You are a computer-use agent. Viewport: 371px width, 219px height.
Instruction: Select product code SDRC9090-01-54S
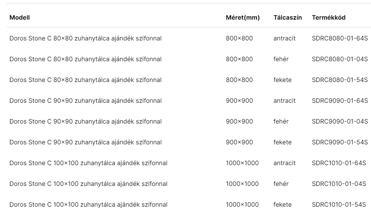[x=340, y=142]
